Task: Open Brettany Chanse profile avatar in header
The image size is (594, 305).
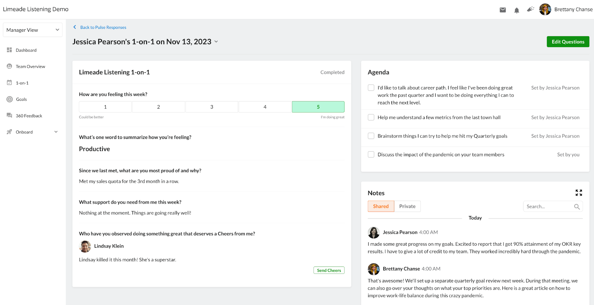Action: 545,9
